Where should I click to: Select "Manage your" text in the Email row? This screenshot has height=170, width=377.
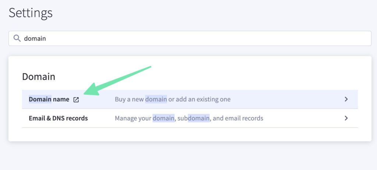(133, 118)
